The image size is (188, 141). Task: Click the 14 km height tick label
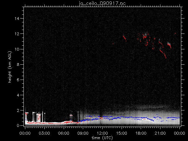(17, 19)
